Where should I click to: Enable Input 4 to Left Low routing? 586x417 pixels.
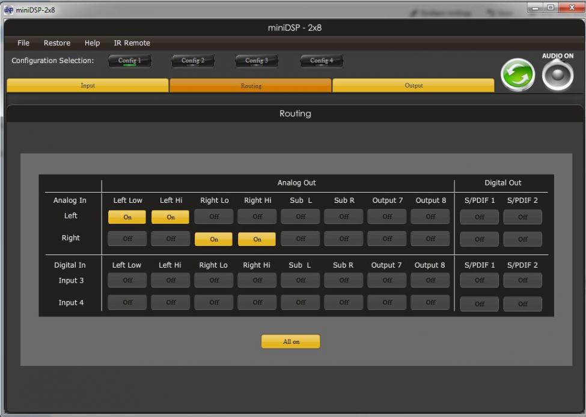coord(127,302)
